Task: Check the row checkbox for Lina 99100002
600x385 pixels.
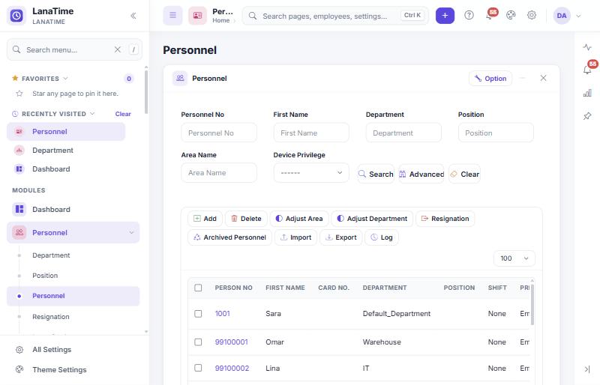Action: [198, 368]
